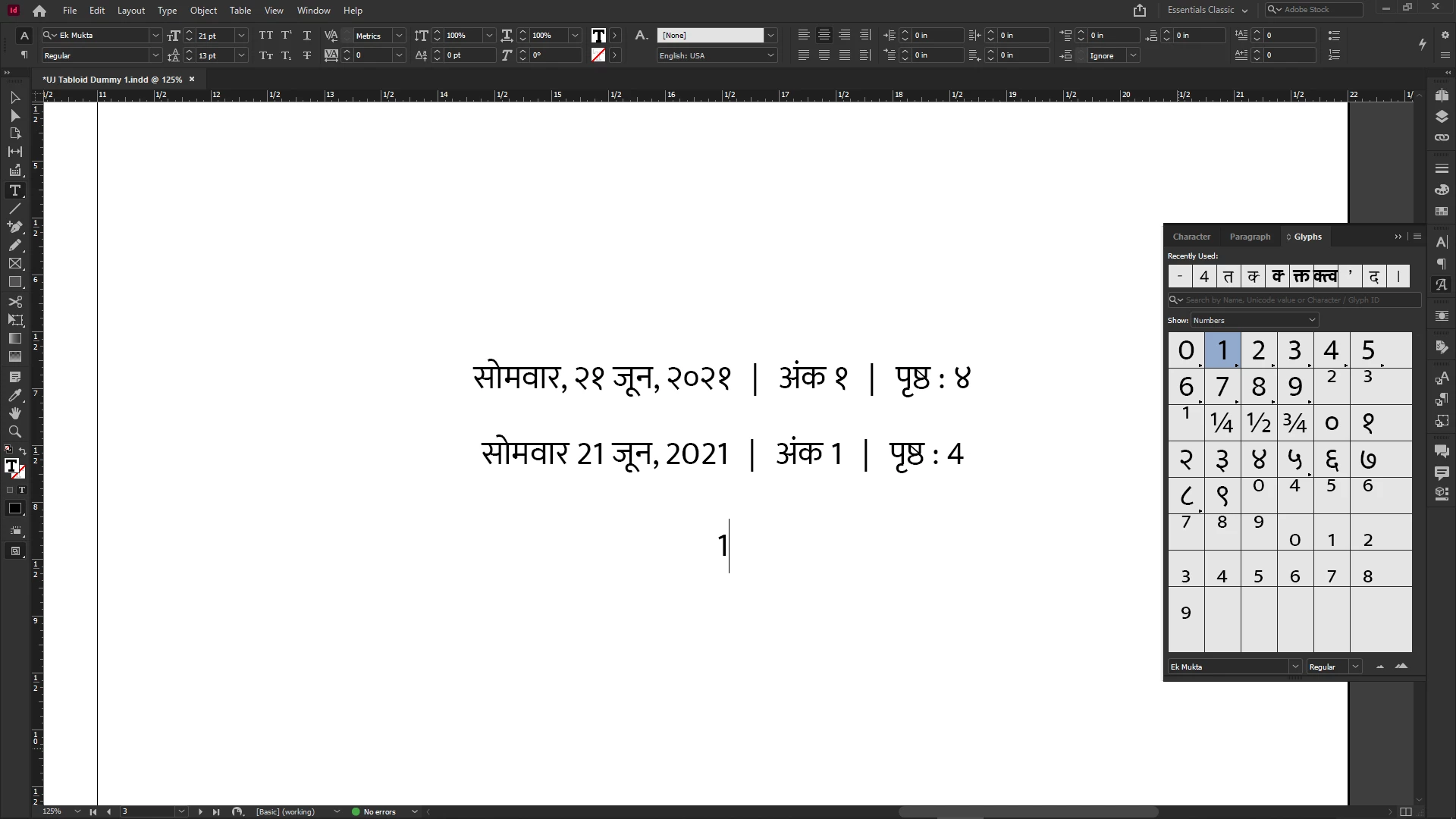Screen dimensions: 1456x819
Task: Expand the Show Numbers glyph filter dropdown
Action: pos(1312,320)
